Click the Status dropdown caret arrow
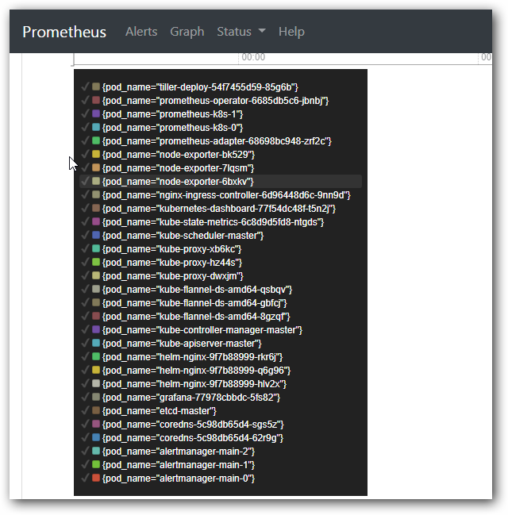This screenshot has height=515, width=508. click(x=262, y=32)
